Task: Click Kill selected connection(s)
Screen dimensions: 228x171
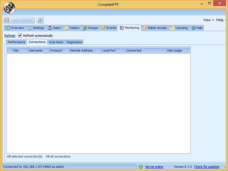Action: point(25,156)
